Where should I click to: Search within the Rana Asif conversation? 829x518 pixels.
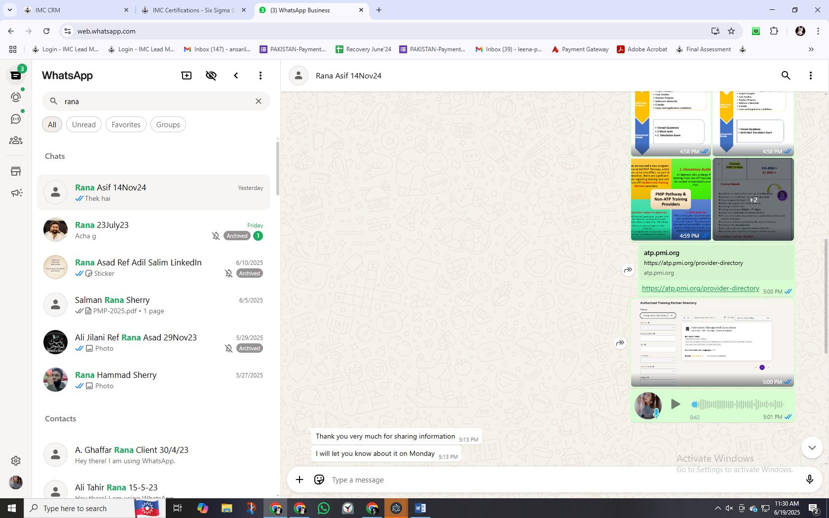click(x=786, y=75)
